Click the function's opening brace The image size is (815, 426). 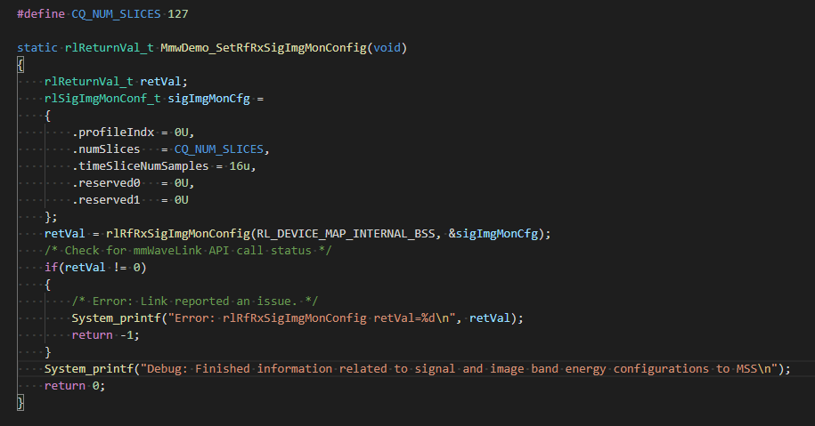20,65
